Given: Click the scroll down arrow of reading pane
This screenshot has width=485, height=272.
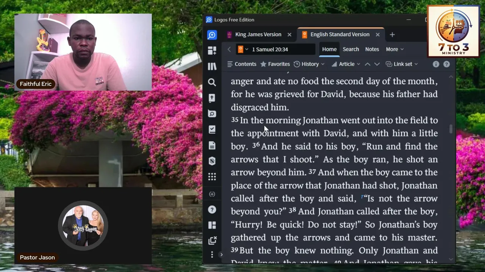Looking at the screenshot, I should coord(451,259).
